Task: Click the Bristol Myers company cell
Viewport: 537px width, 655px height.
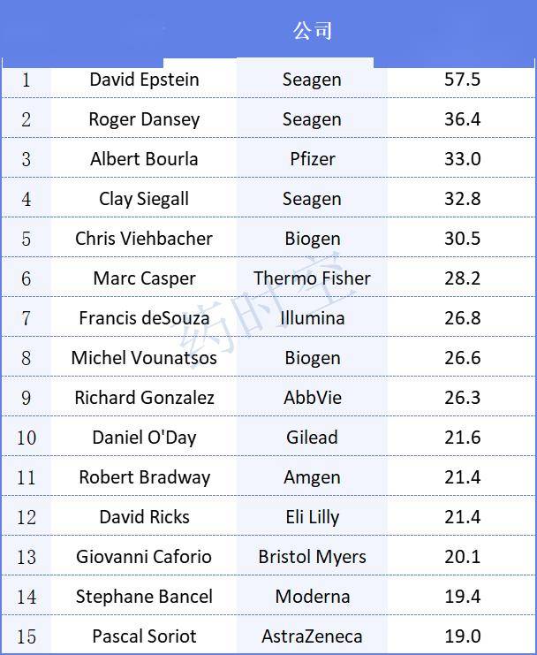Action: point(312,557)
